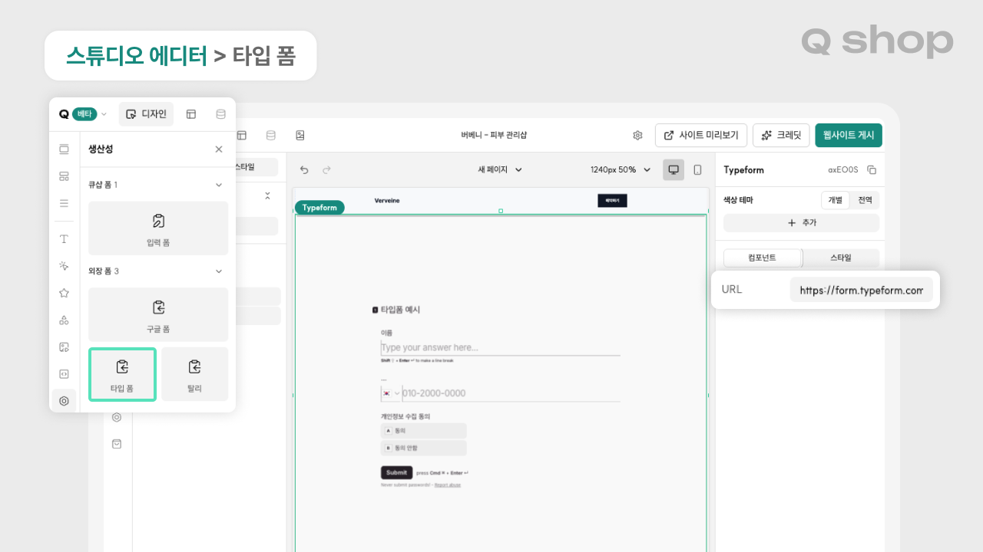The width and height of the screenshot is (983, 552).
Task: Click the 타입폼 예시 form title
Action: click(x=400, y=310)
